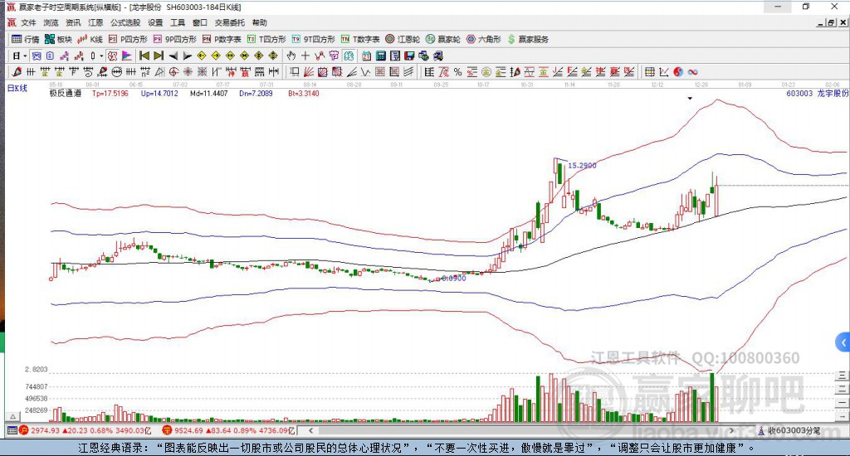Open the 赢家轮 tool
Image resolution: width=850 pixels, height=456 pixels.
[443, 39]
